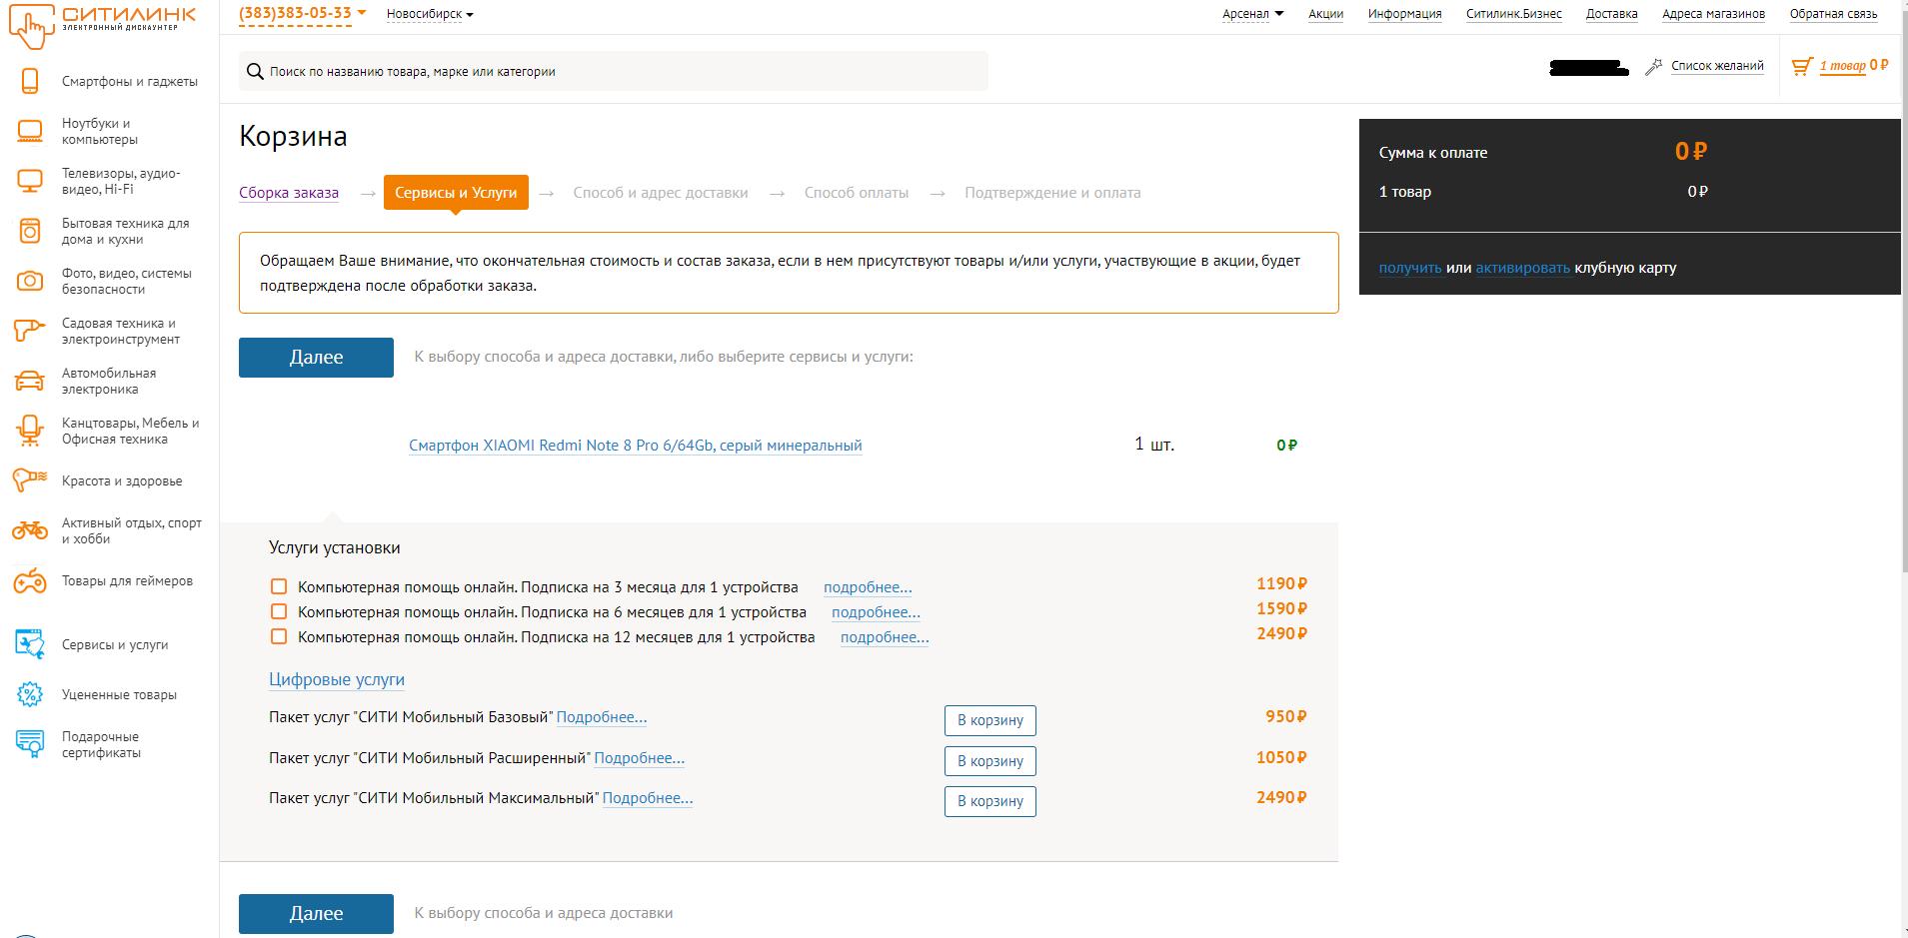Open Подробнее for the Расширенный package

(x=640, y=758)
